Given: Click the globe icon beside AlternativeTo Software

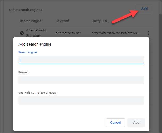Looking at the screenshot, I should [x=22, y=33].
